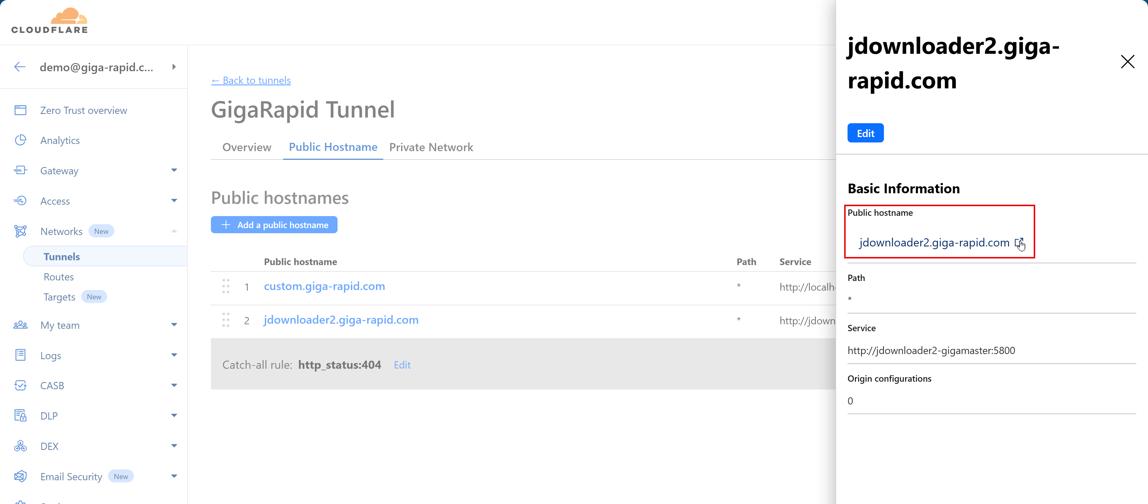Screen dimensions: 1148x504
Task: Expand the Logs menu chevron
Action: click(x=174, y=355)
